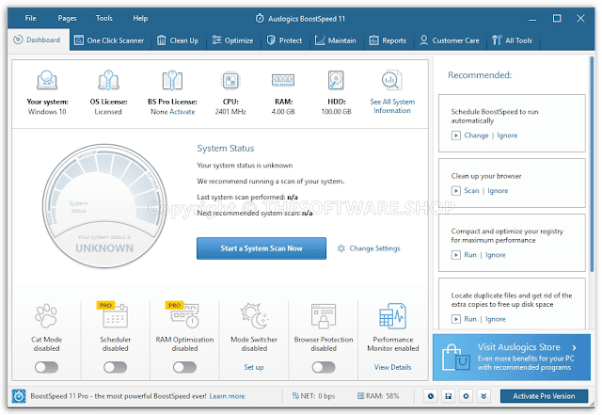This screenshot has width=602, height=415.
Task: Click play icon beside duplicate files Run
Action: [x=455, y=319]
